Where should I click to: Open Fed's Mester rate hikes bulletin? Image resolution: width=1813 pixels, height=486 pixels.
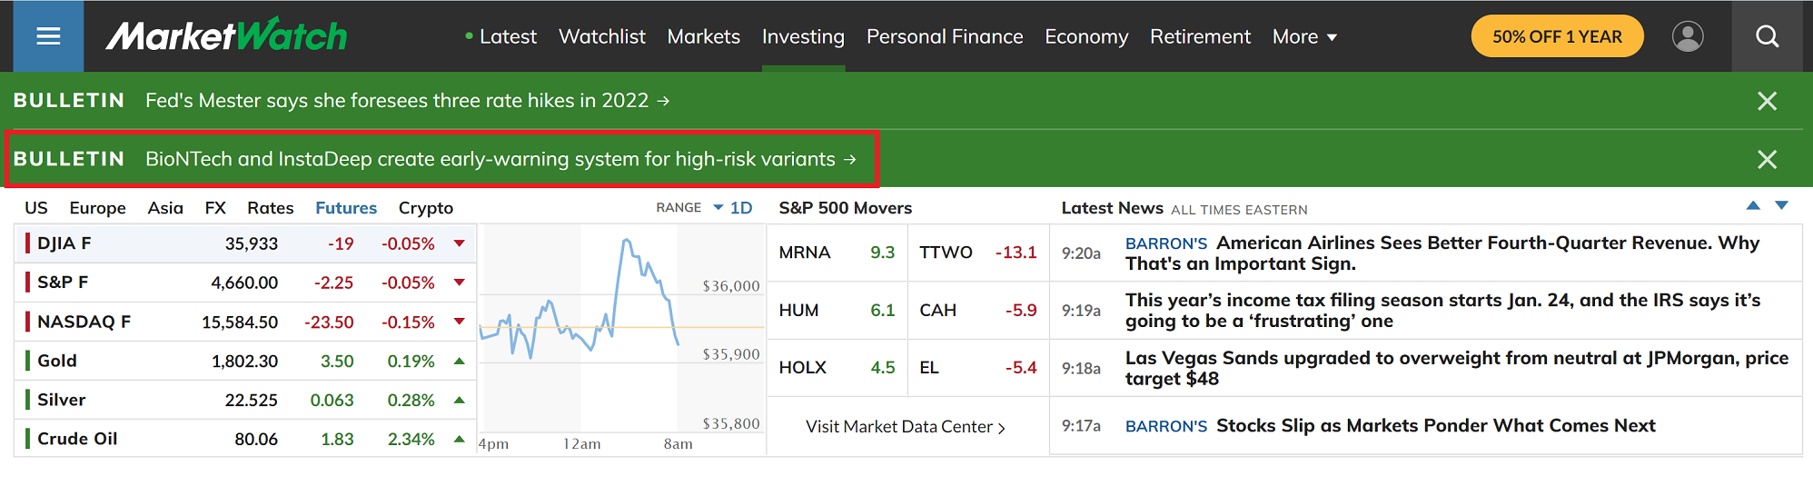407,101
